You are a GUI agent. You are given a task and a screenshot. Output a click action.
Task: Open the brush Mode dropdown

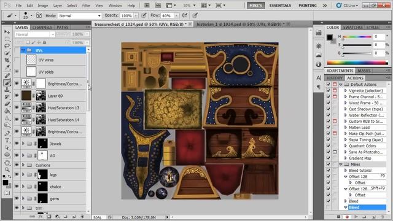click(x=79, y=16)
